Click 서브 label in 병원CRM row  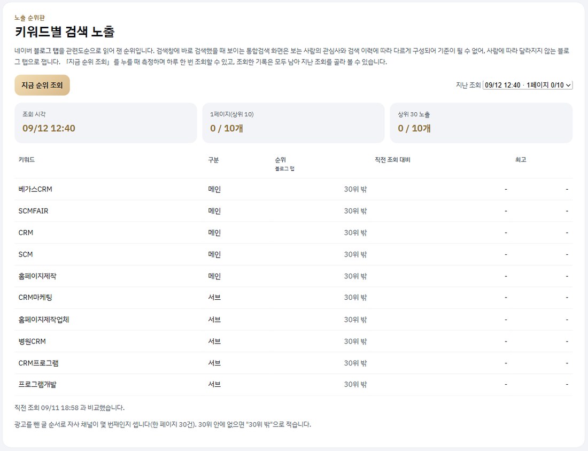(214, 341)
